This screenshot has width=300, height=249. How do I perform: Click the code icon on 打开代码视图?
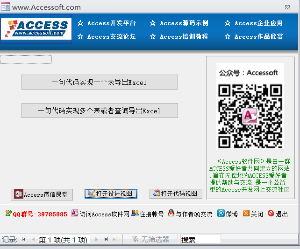157,193
